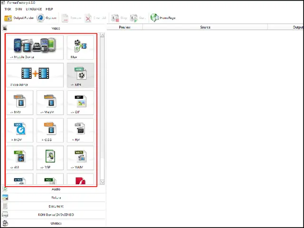Open the Option settings button
The image size is (304, 228).
click(x=47, y=18)
